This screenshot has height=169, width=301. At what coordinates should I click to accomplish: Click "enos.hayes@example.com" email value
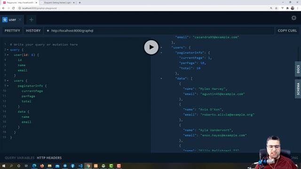[x=224, y=135]
